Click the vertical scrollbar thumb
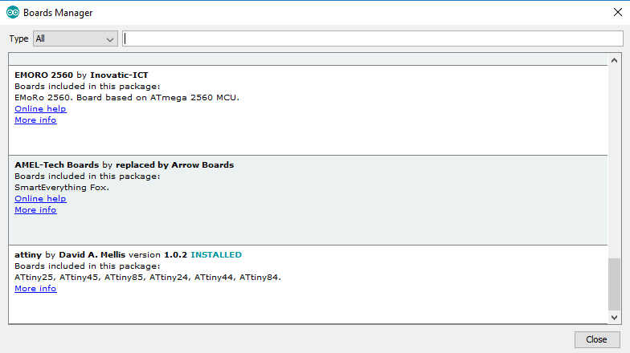630x353 pixels. 614,284
